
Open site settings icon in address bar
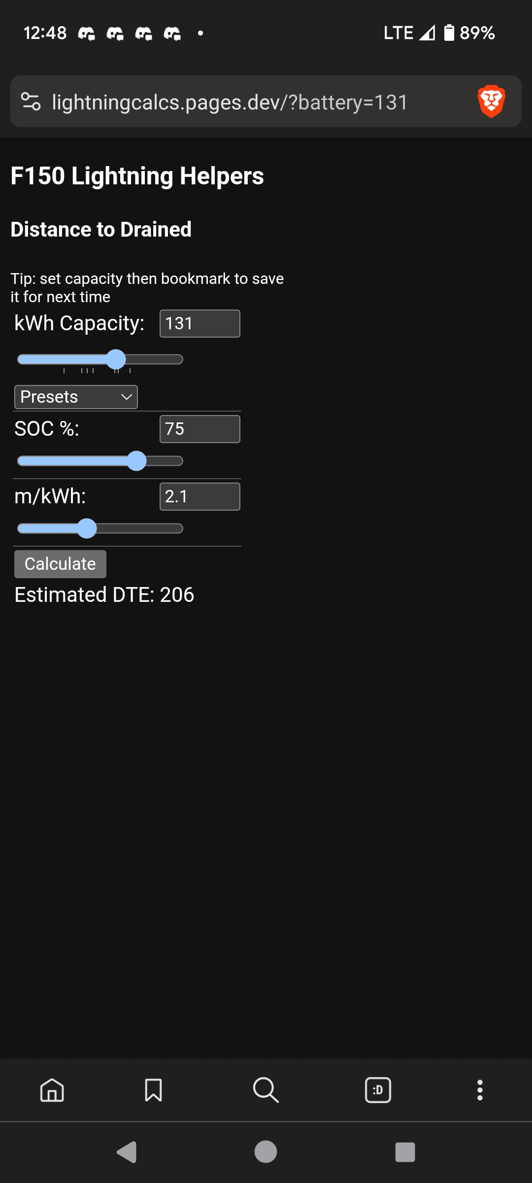click(x=31, y=102)
